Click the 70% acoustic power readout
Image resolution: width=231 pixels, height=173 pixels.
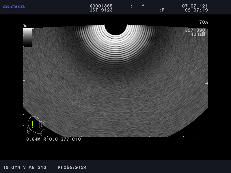203,22
